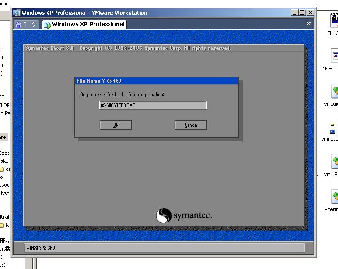Select the vmnetc network icon
Screen dimensions: 338x269
pyautogui.click(x=333, y=129)
